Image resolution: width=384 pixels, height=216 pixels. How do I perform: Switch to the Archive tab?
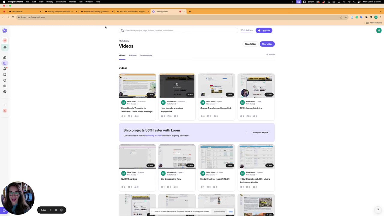click(x=133, y=55)
